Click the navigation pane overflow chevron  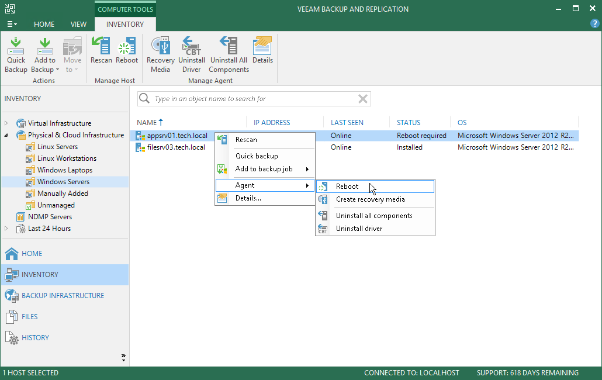123,357
